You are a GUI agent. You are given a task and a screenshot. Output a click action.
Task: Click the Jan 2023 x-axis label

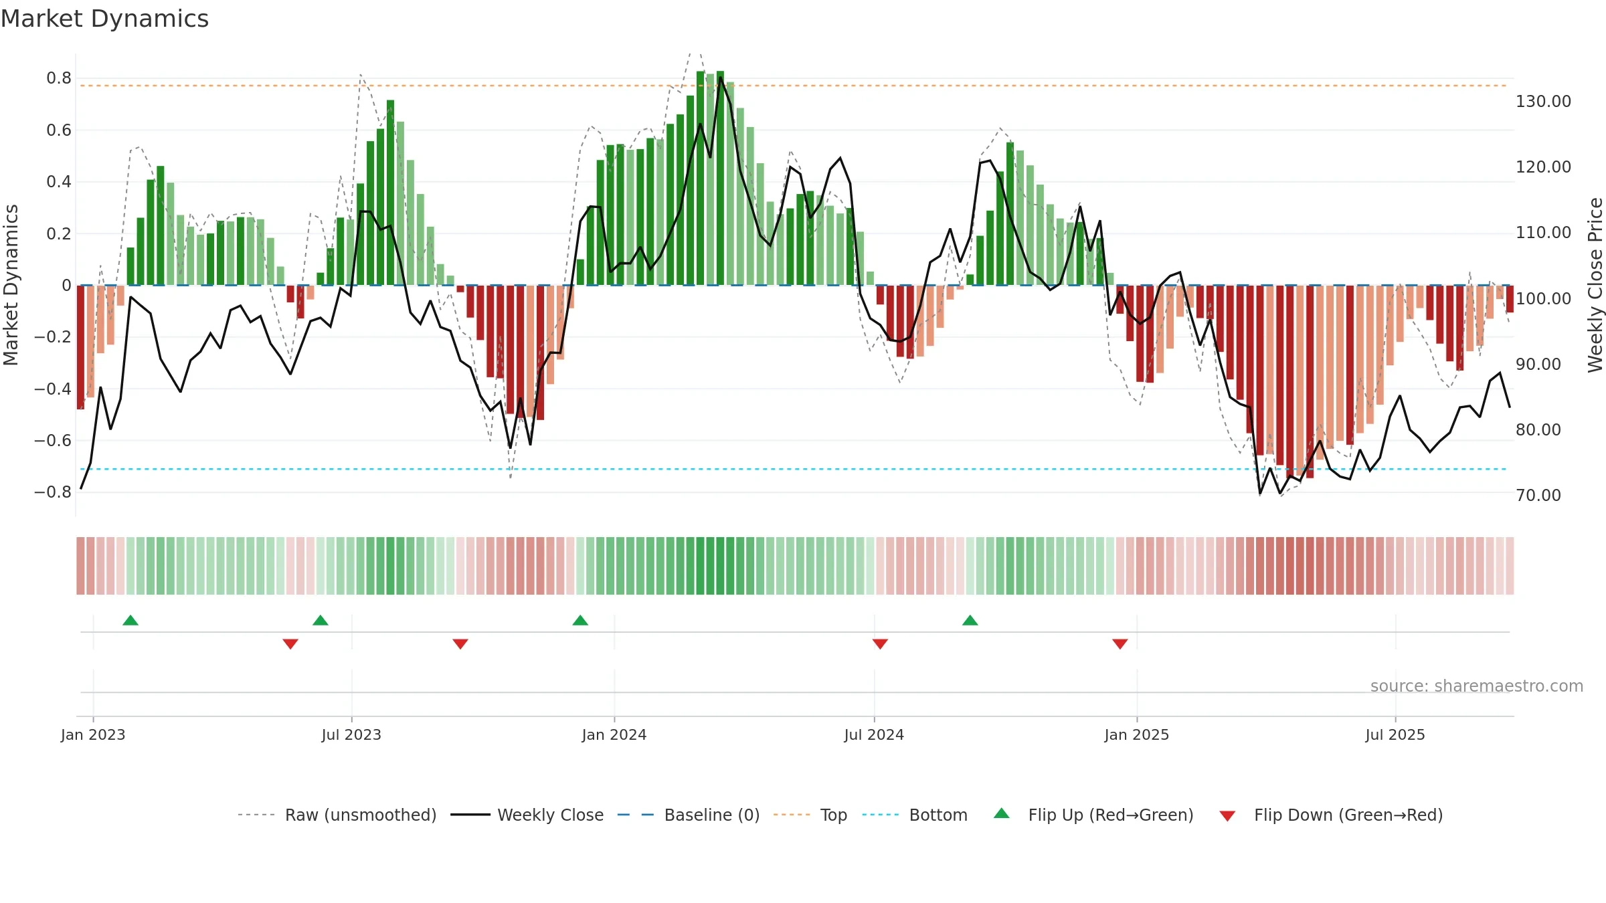pos(93,734)
